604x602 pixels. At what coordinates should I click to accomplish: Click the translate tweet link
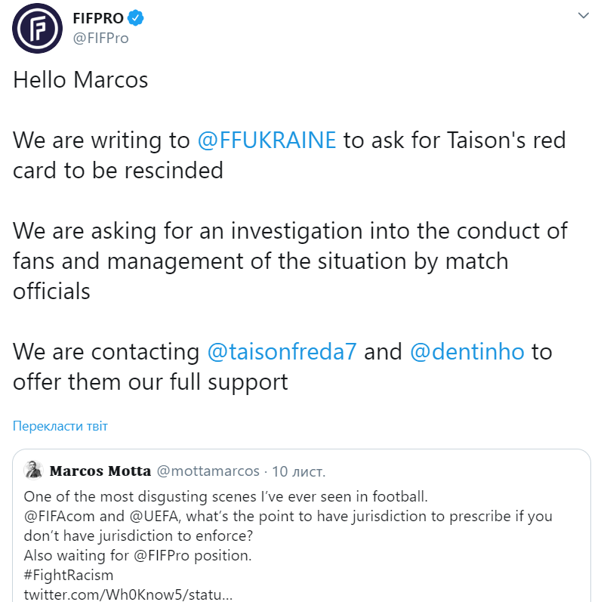60,426
